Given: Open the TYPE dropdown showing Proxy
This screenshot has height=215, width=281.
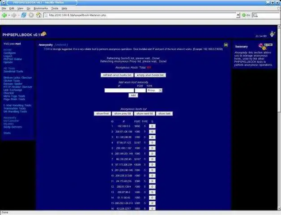Looking at the screenshot, I should [x=154, y=90].
